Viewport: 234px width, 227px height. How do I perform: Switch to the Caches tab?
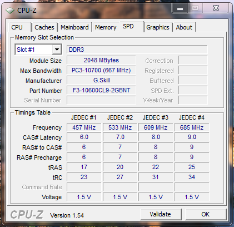point(44,27)
